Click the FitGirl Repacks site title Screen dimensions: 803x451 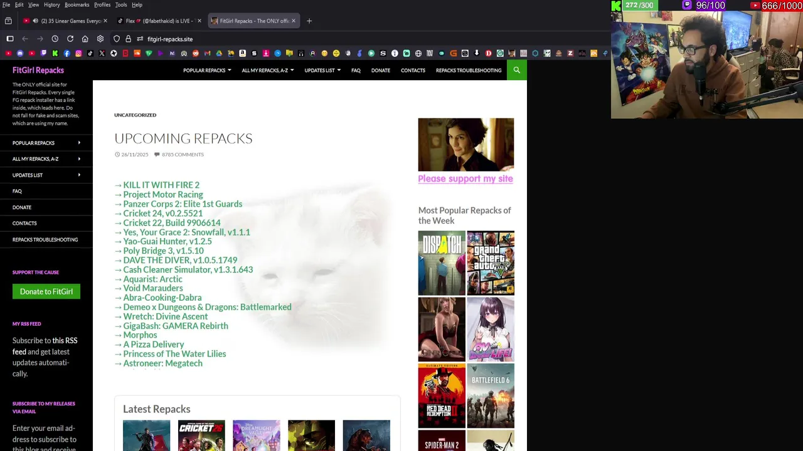pyautogui.click(x=38, y=70)
